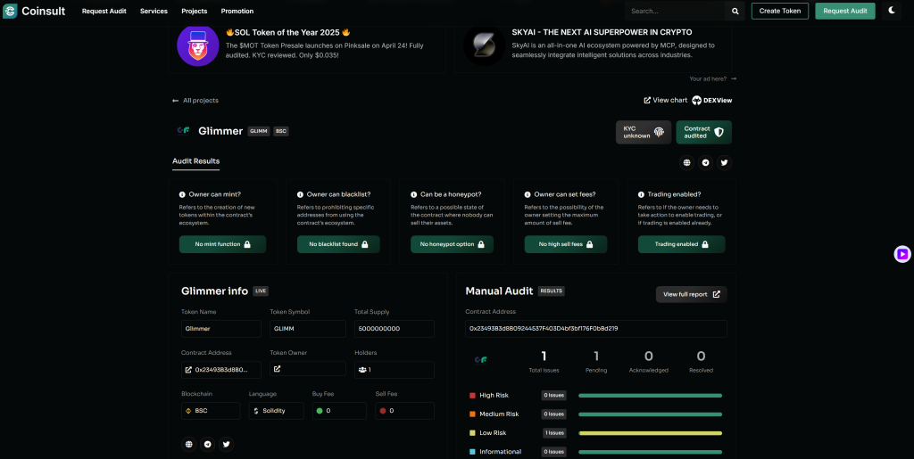The width and height of the screenshot is (914, 459).
Task: Open the Request Audit menu item
Action: [x=104, y=11]
